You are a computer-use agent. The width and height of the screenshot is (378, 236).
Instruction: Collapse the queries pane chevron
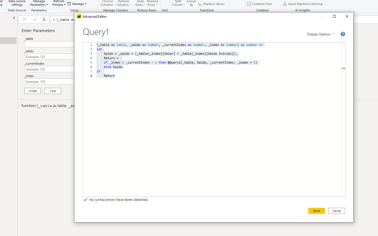tap(14, 18)
